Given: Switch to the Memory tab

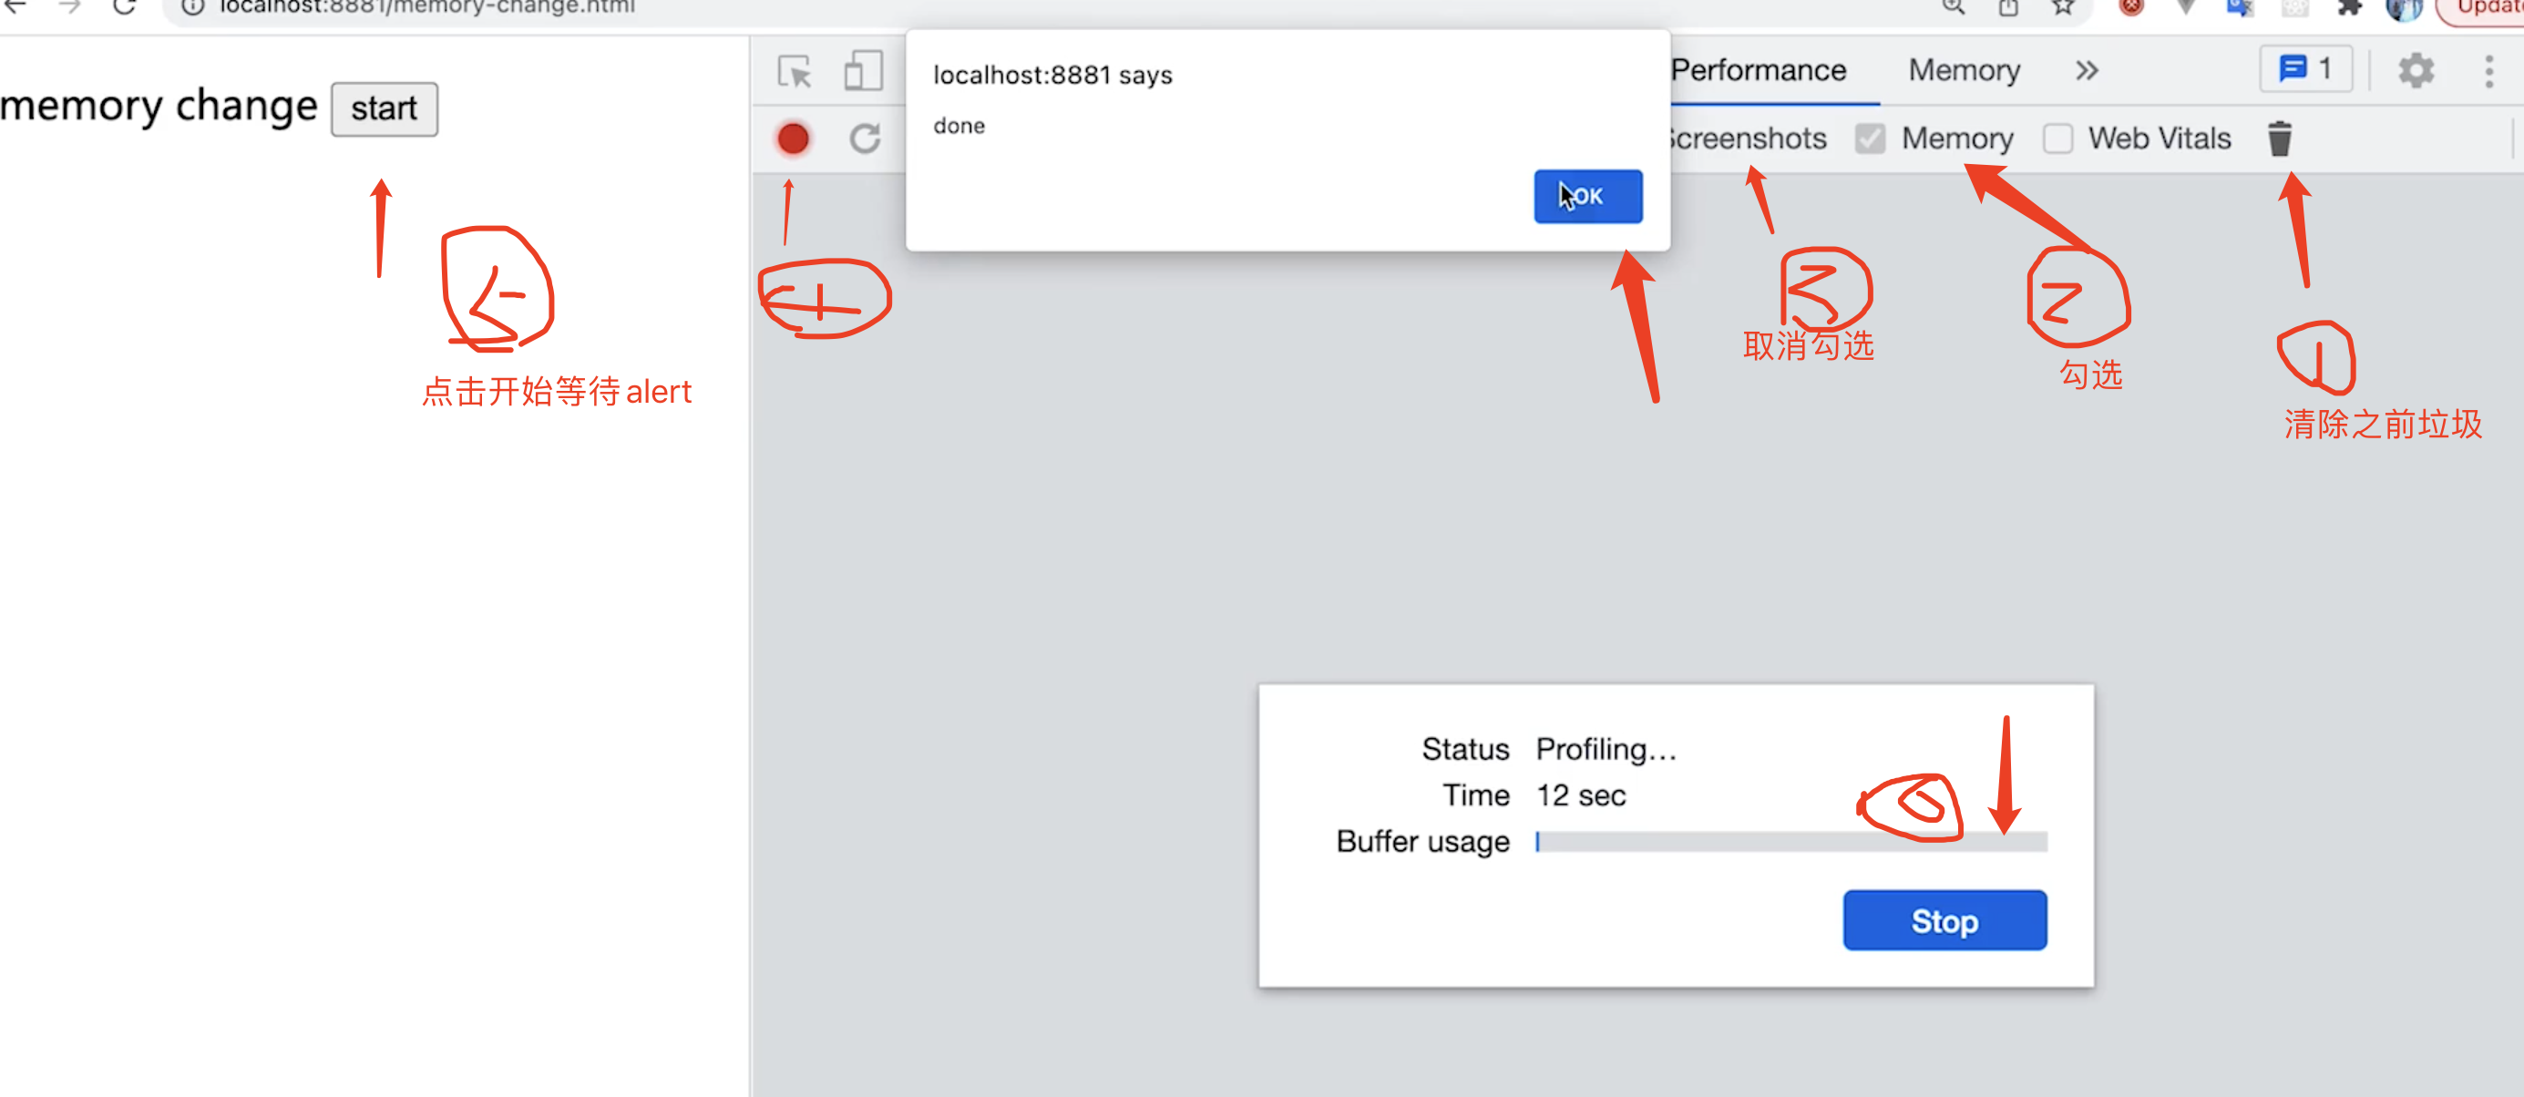Looking at the screenshot, I should (1964, 70).
